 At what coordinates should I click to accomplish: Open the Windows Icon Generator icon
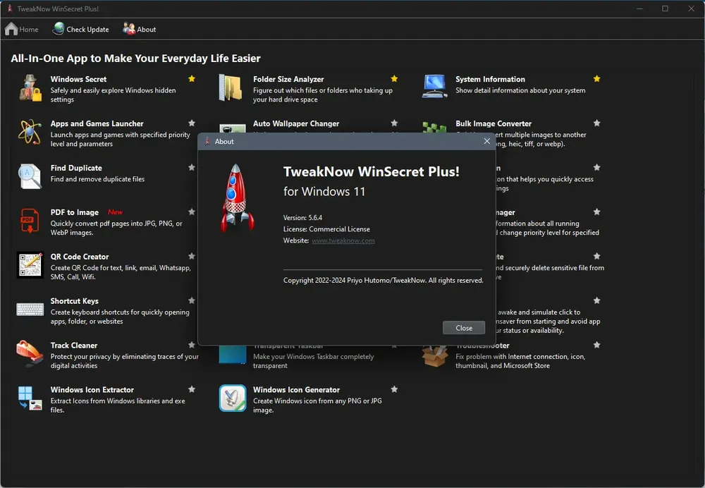pyautogui.click(x=232, y=398)
